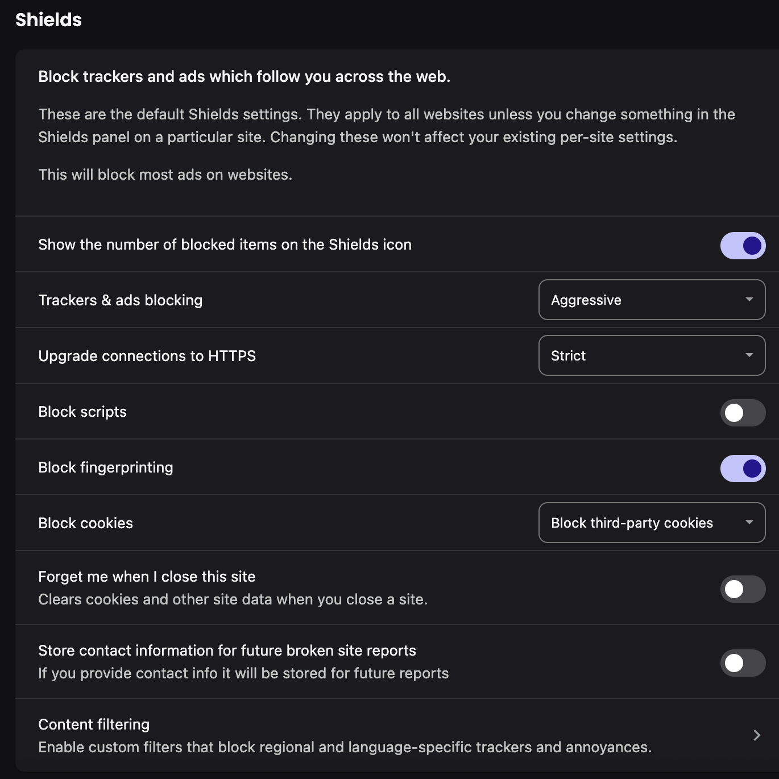This screenshot has height=779, width=779.
Task: Open the Block third-party cookies dropdown
Action: point(651,523)
